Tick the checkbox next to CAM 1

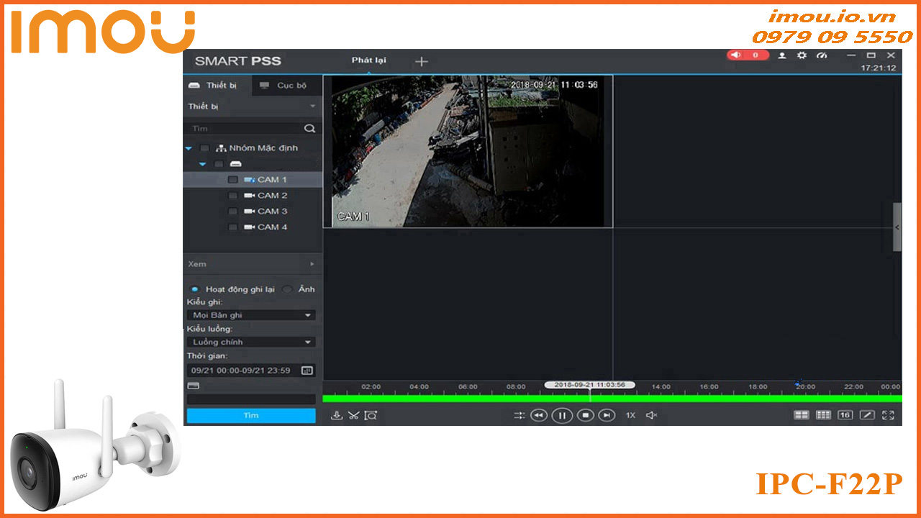coord(232,179)
